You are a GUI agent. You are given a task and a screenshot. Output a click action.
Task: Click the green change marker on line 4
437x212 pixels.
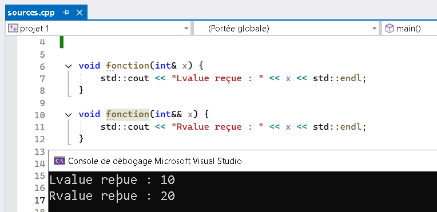62,42
